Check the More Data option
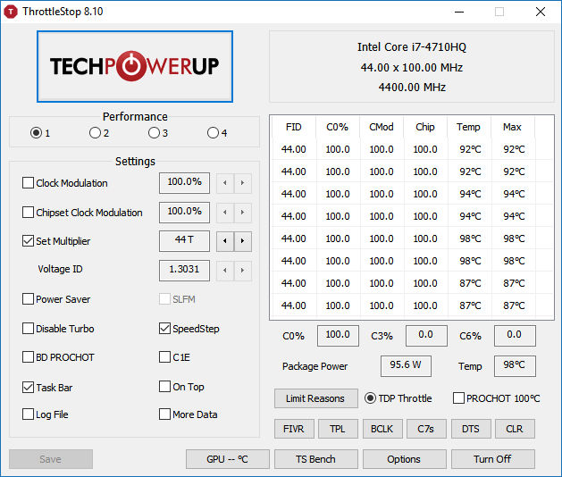 tap(164, 414)
